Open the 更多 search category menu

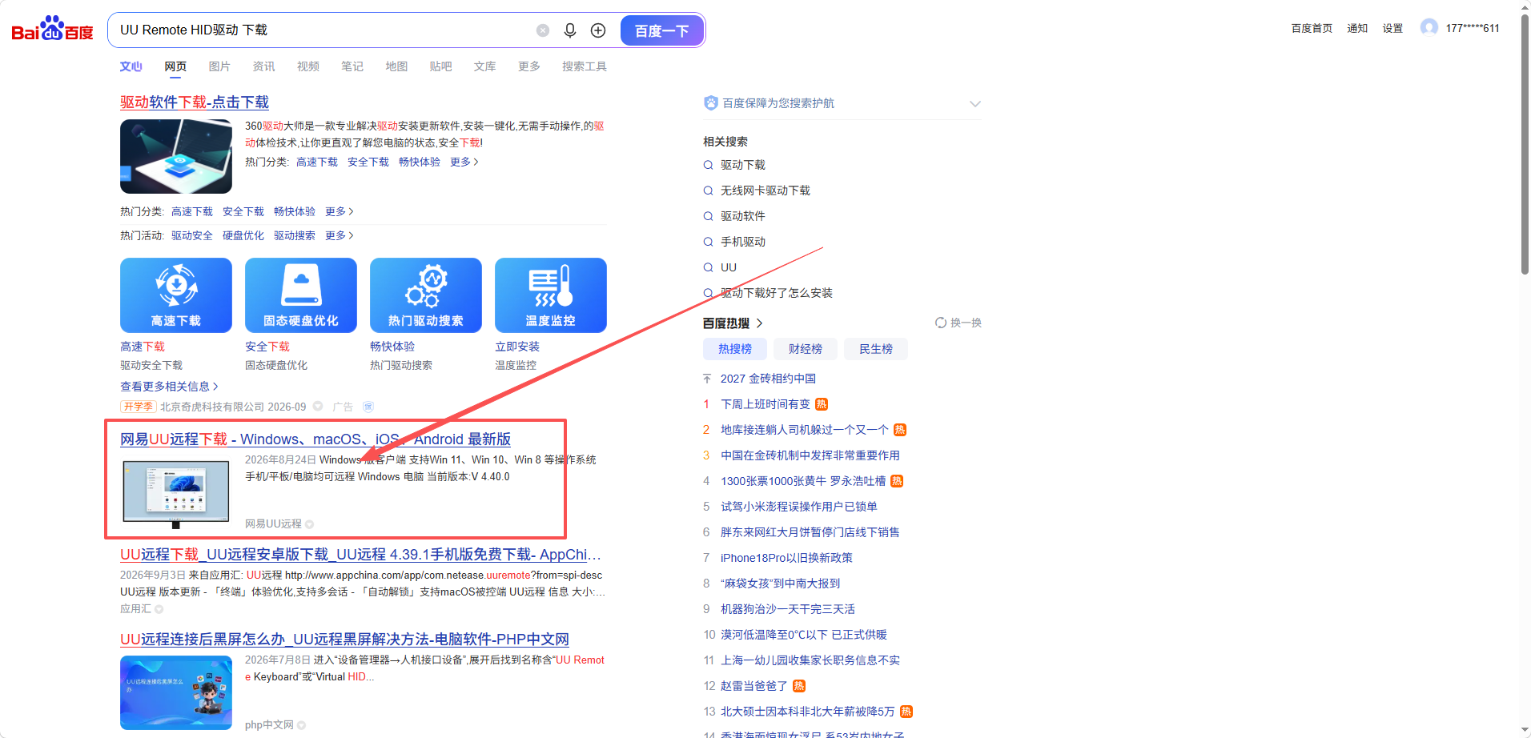(x=528, y=66)
